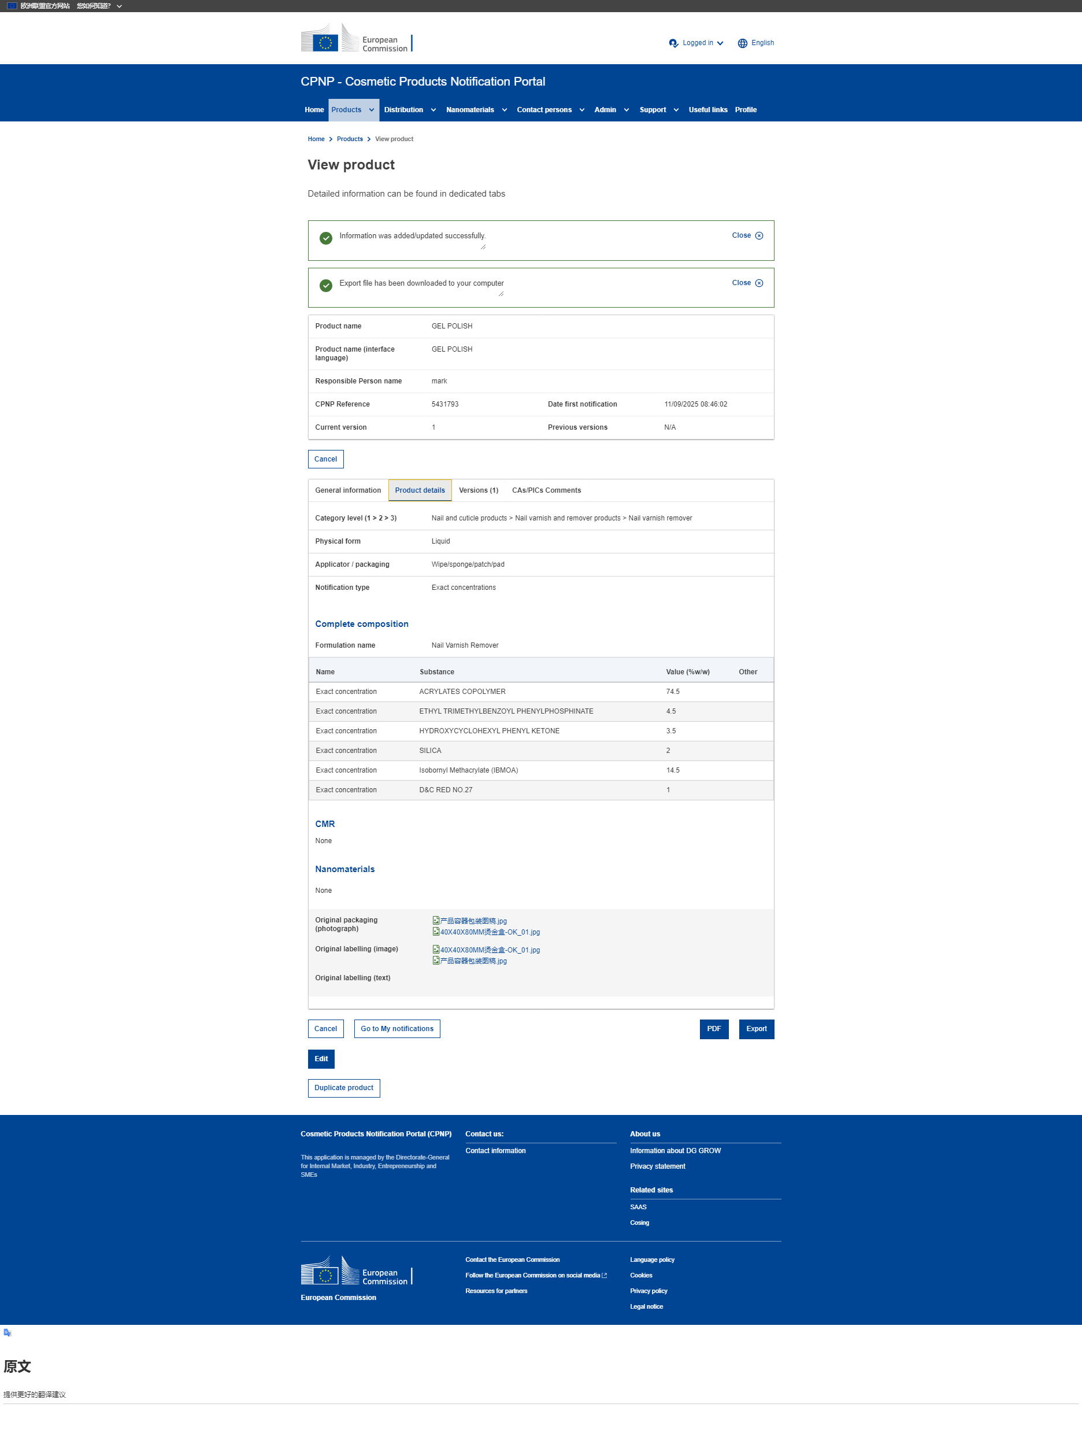The width and height of the screenshot is (1082, 1455).
Task: Open first file icon under Original packaging
Action: pos(436,920)
